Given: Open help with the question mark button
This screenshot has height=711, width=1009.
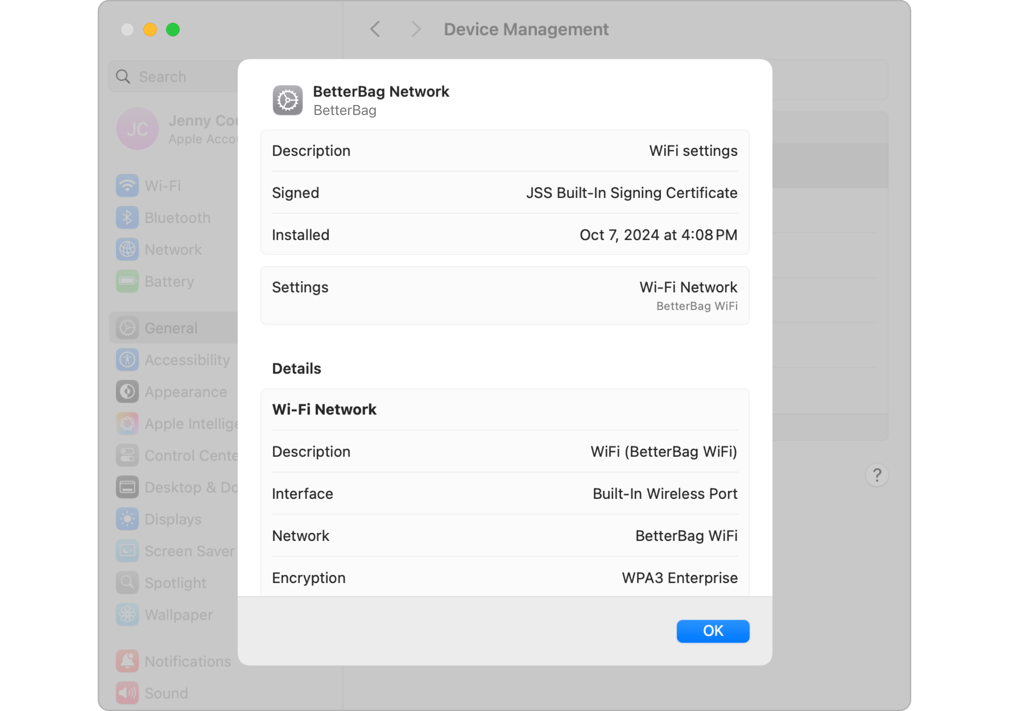Looking at the screenshot, I should (876, 475).
